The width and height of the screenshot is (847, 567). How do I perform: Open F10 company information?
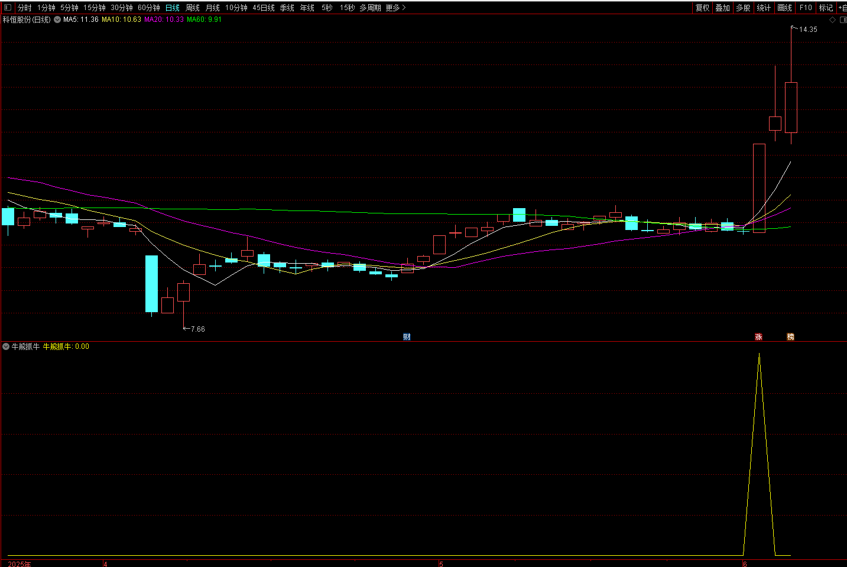tap(806, 8)
